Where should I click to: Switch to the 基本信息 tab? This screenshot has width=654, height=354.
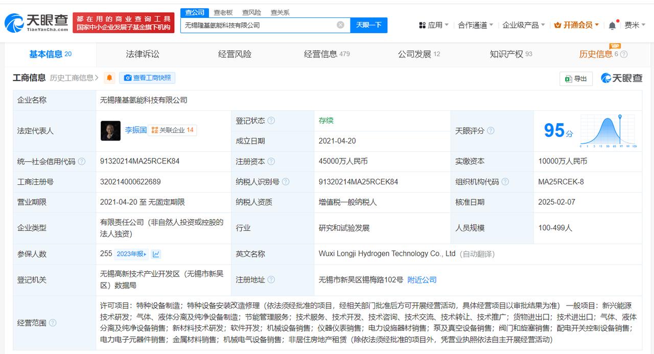50,54
